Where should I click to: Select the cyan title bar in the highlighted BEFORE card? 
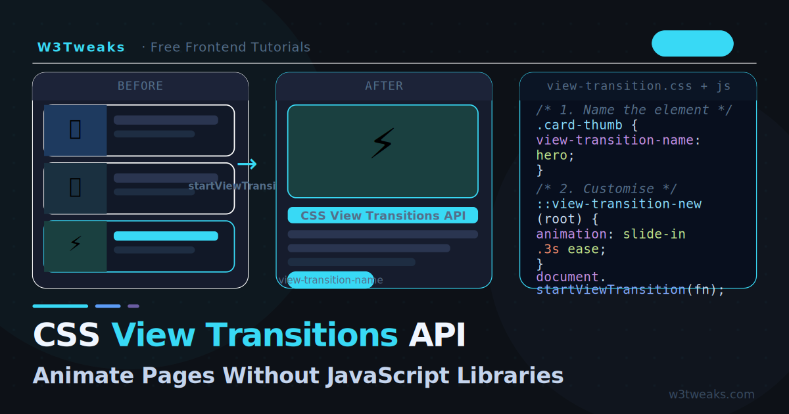click(166, 236)
